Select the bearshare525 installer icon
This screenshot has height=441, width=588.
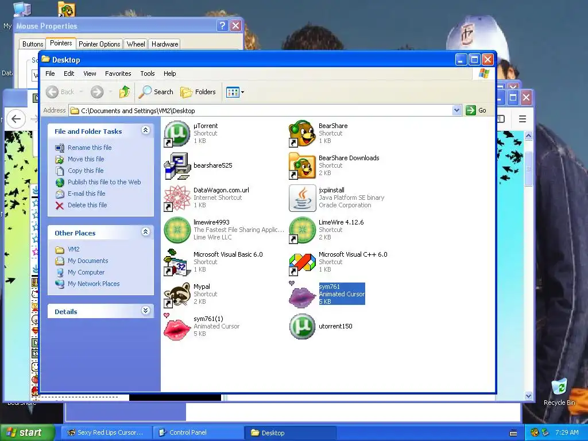(177, 166)
